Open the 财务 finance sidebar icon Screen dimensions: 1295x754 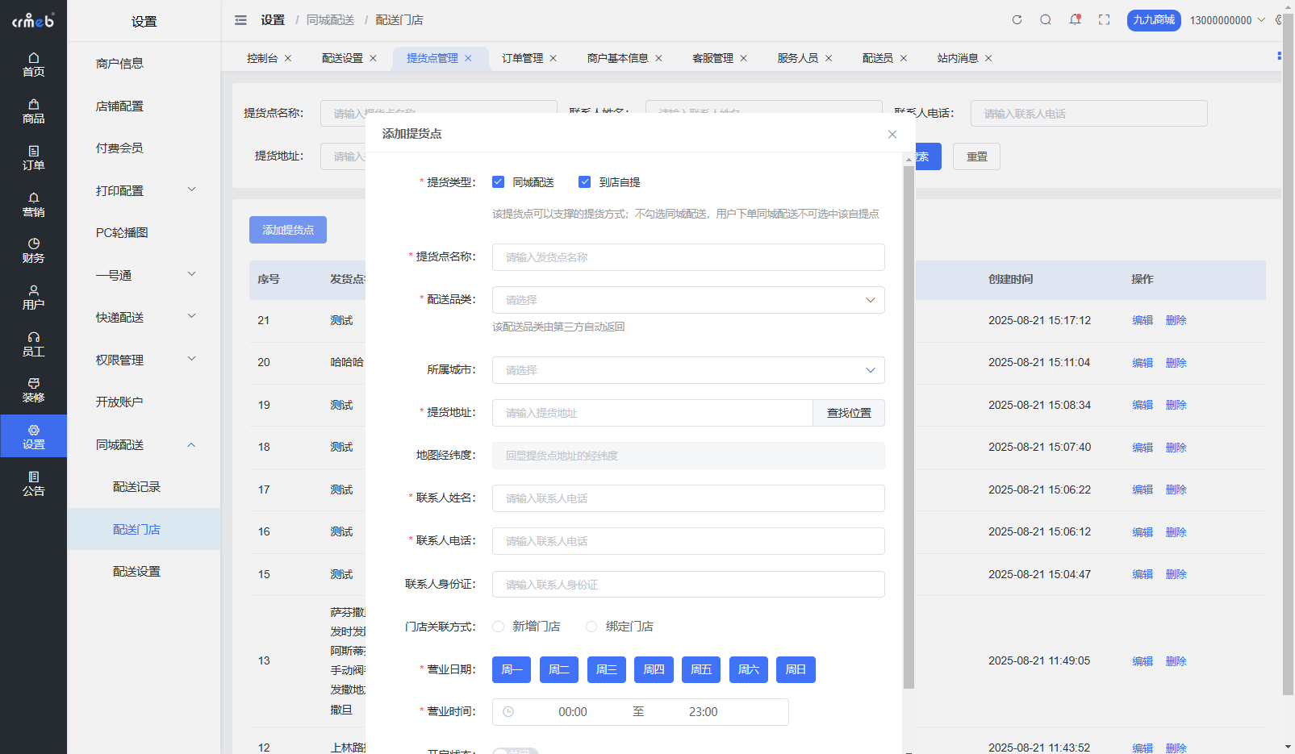(33, 251)
